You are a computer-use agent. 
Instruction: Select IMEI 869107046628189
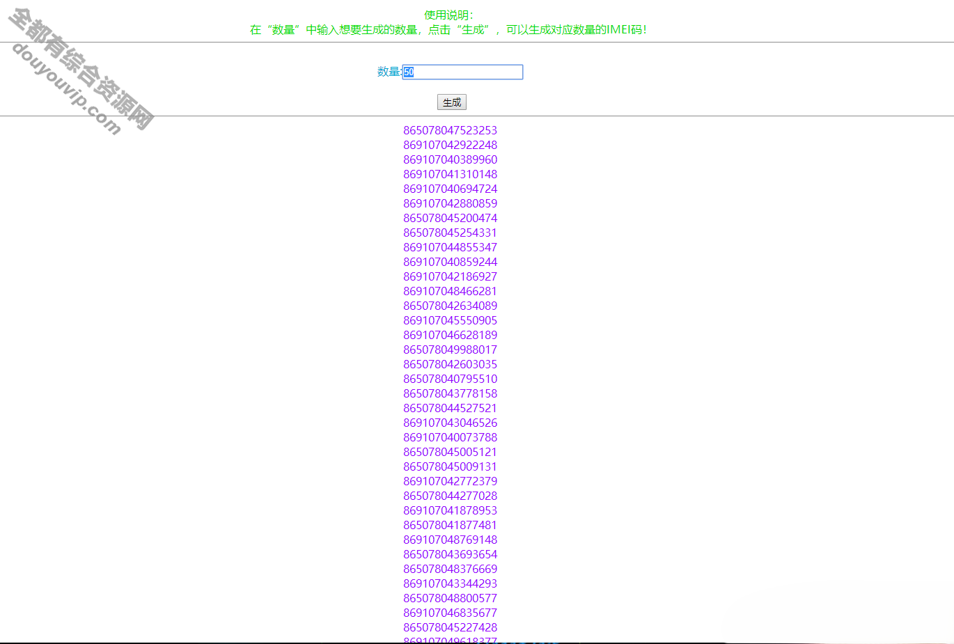click(x=451, y=335)
